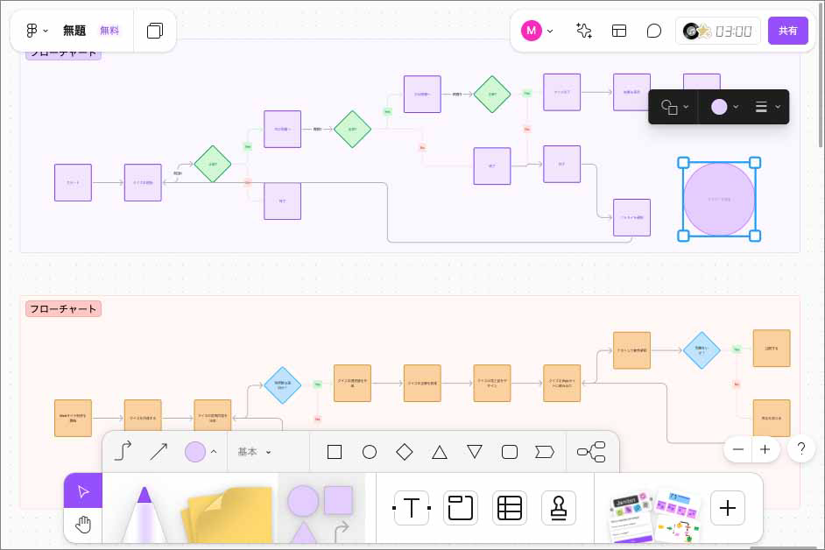Start the 03:00 timer
The width and height of the screenshot is (825, 550).
pos(718,31)
